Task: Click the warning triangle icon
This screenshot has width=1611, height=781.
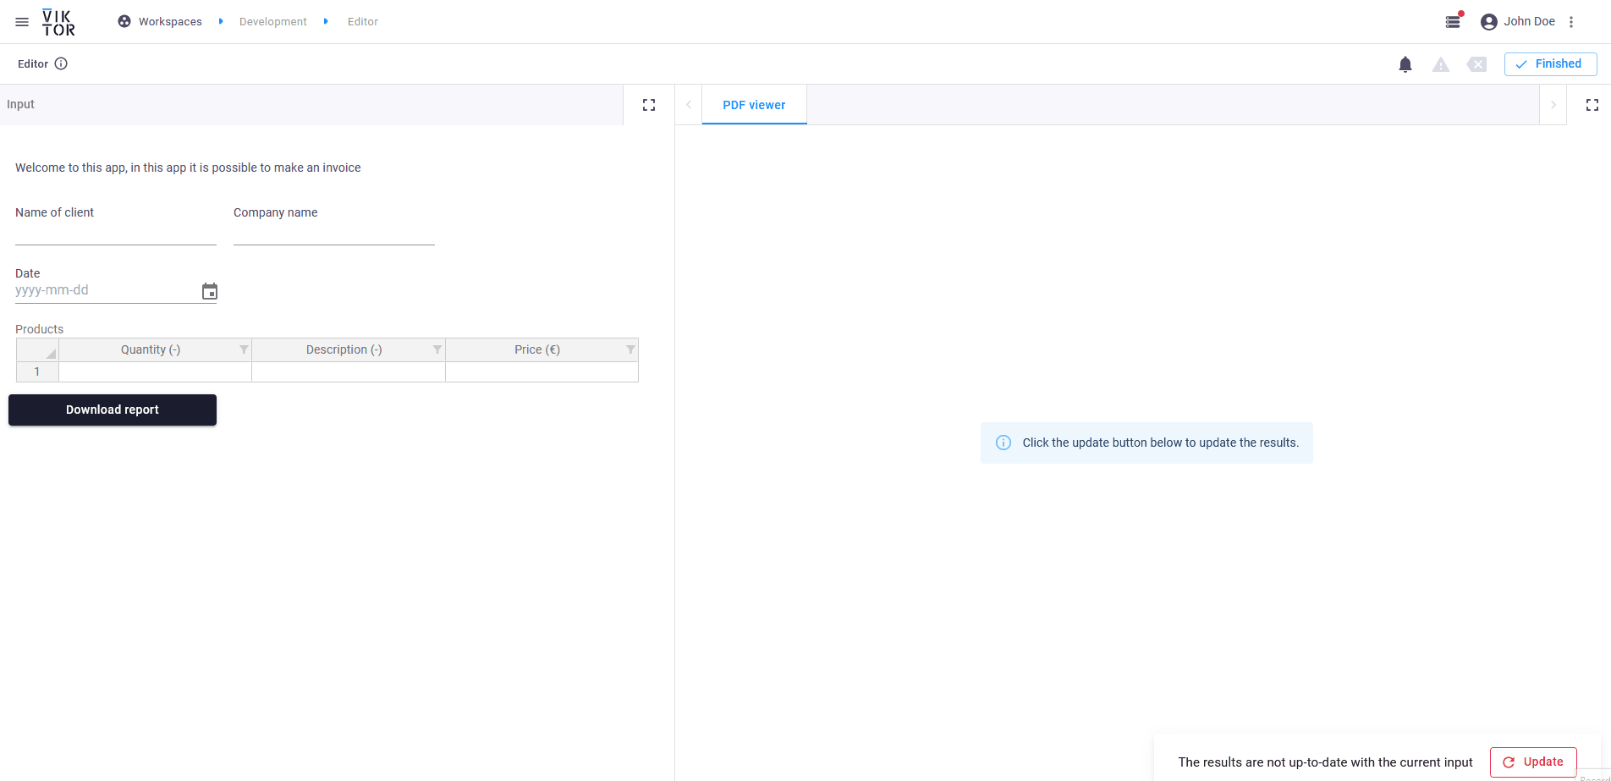Action: (1441, 64)
